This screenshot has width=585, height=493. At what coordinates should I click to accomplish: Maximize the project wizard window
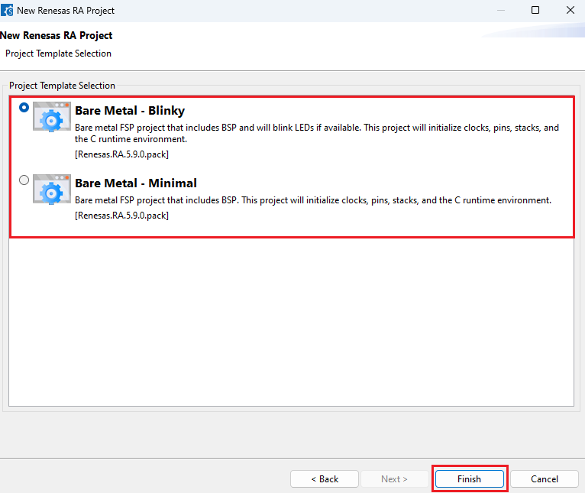click(535, 11)
